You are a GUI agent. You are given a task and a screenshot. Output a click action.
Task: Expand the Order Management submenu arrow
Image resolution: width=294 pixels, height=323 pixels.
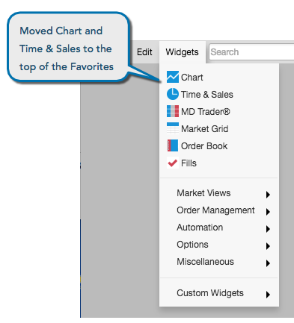click(x=268, y=212)
